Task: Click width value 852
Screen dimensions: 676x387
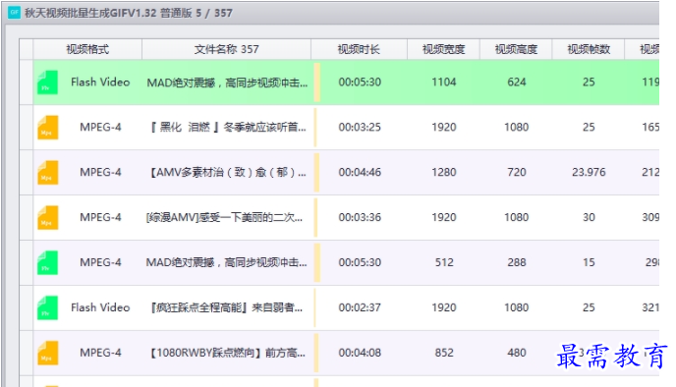Action: (444, 353)
